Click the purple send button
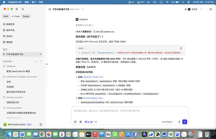The image size is (216, 139). coord(185,122)
